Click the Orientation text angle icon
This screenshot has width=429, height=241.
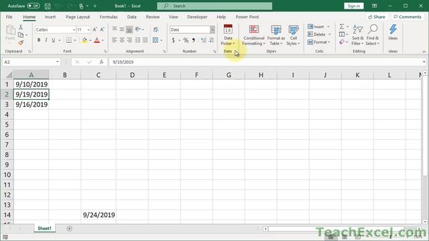137,29
